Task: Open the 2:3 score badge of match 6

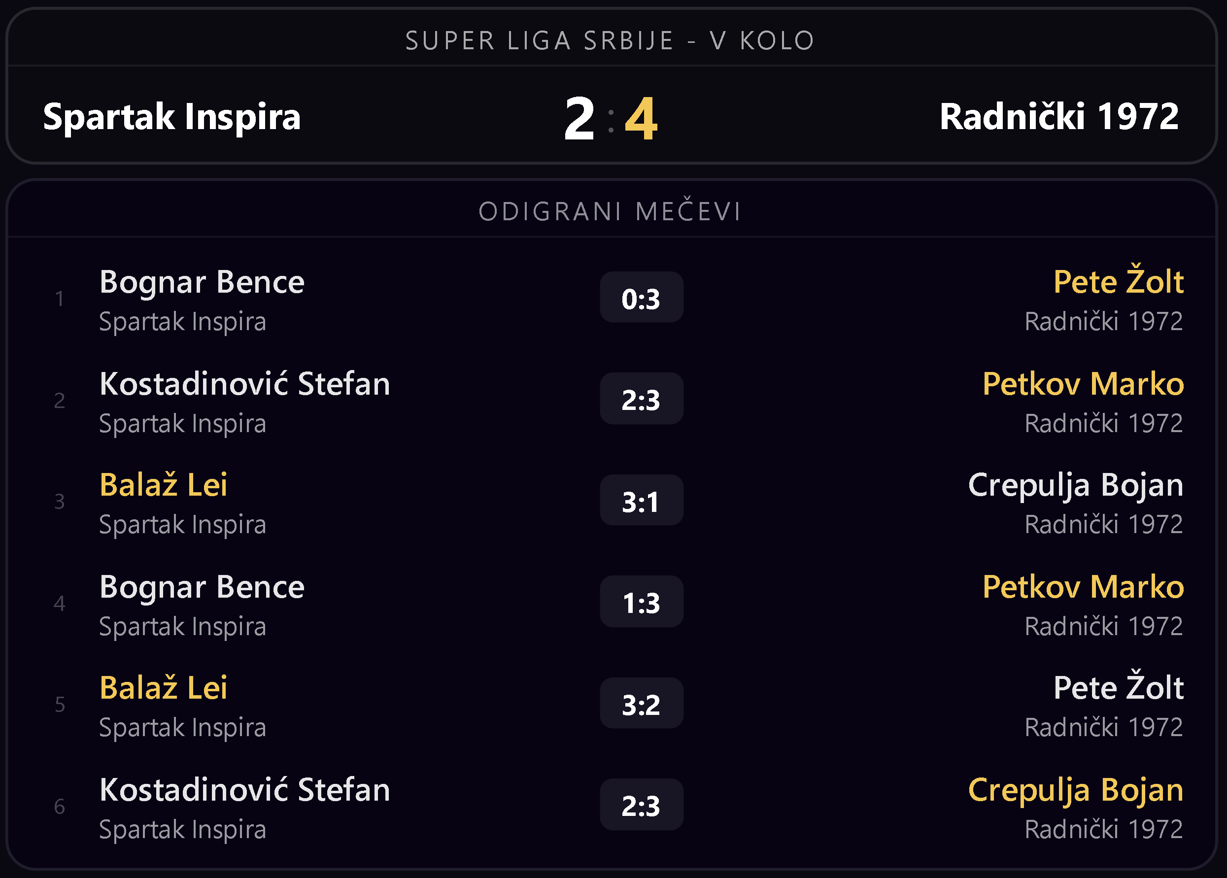Action: tap(642, 805)
